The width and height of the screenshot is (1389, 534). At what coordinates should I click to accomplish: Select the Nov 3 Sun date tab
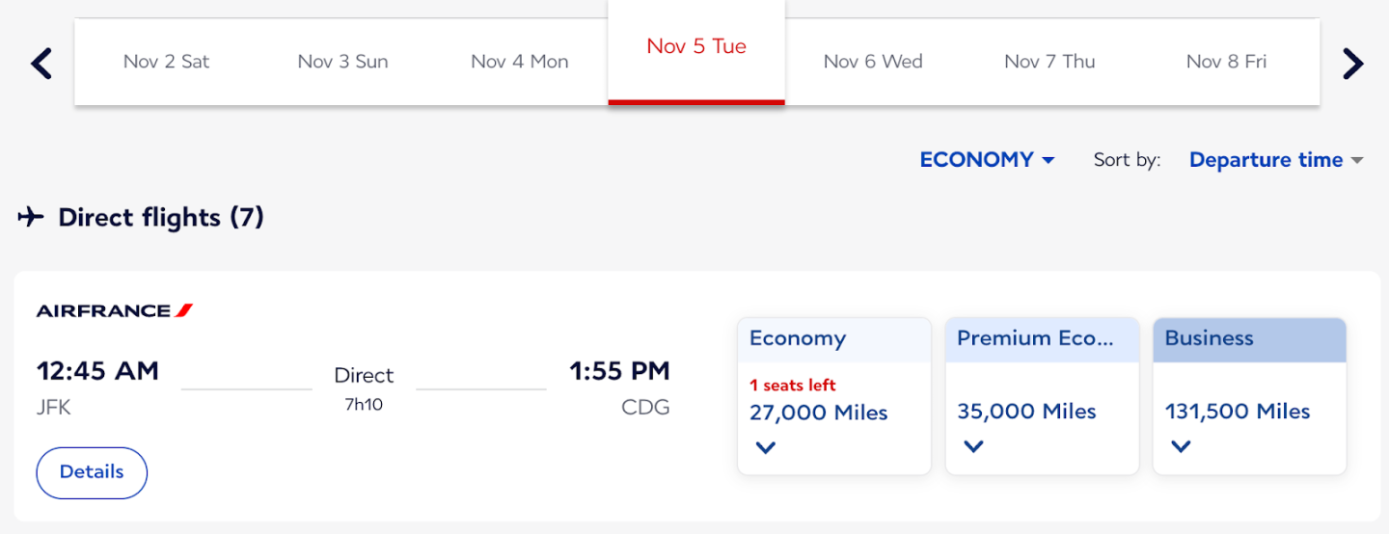[x=342, y=62]
